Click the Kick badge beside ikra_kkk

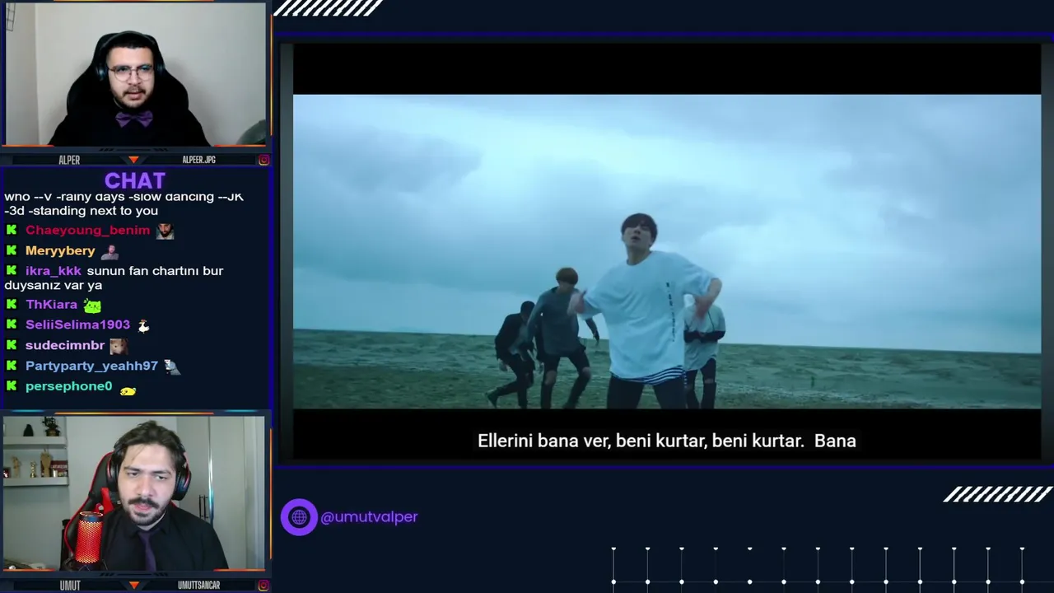point(12,271)
